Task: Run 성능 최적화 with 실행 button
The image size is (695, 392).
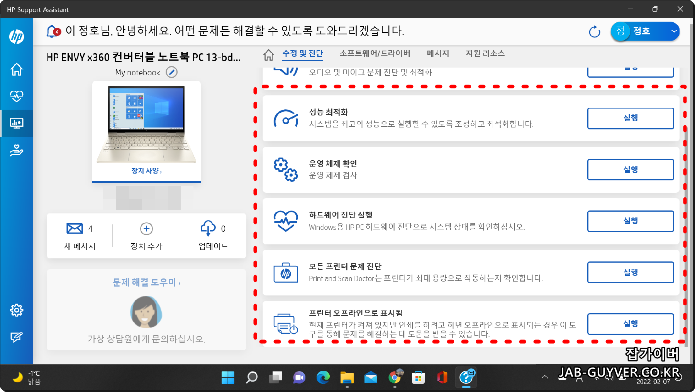Action: click(x=631, y=118)
